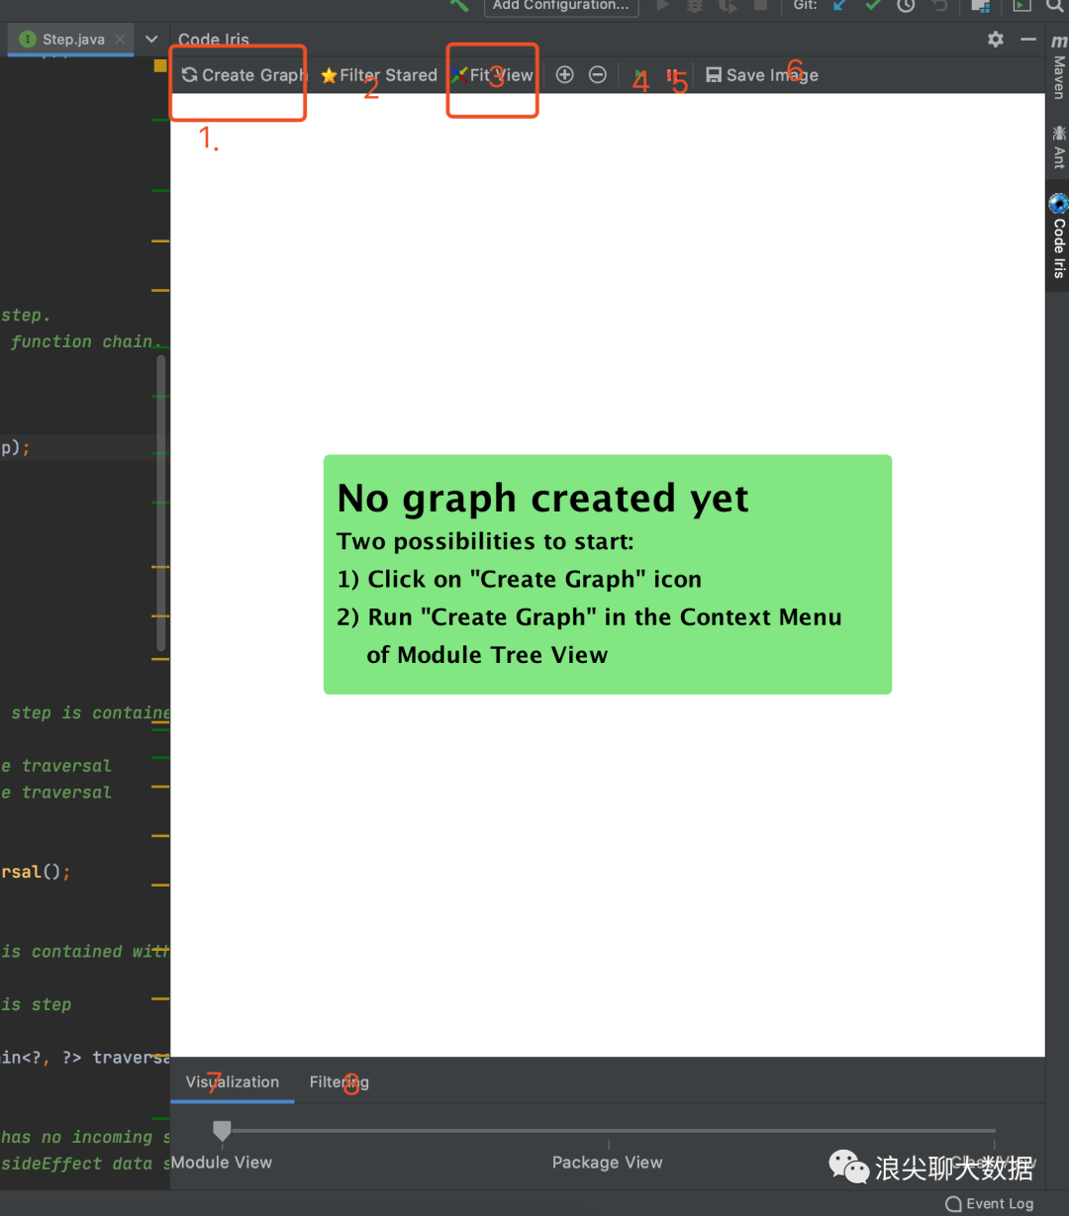Open Code Iris panel settings gear
1069x1216 pixels.
point(996,40)
